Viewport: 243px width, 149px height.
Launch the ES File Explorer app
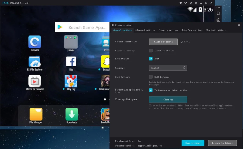click(35, 62)
